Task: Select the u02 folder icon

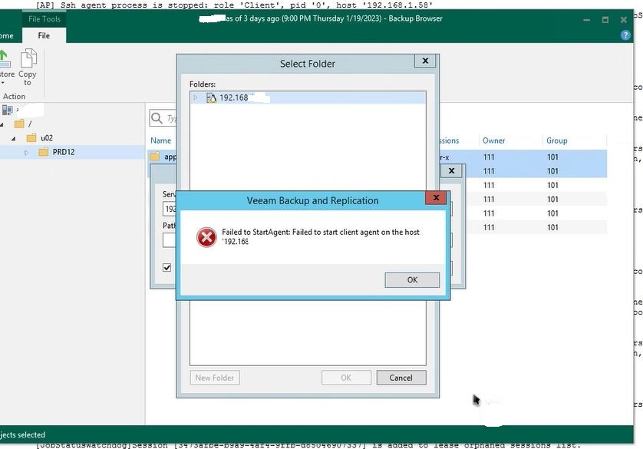Action: [x=31, y=138]
